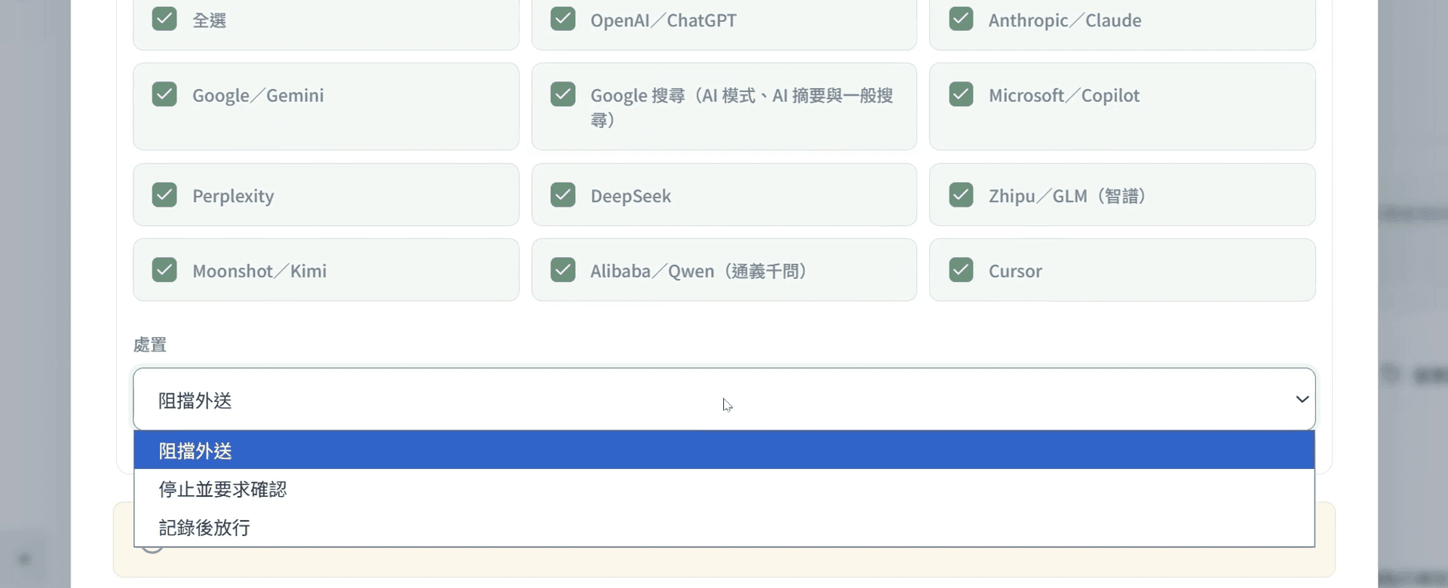The height and width of the screenshot is (588, 1448).
Task: Click the Perplexity label text
Action: pyautogui.click(x=233, y=196)
